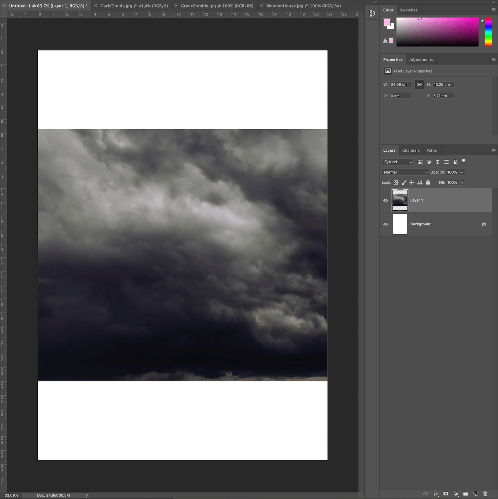
Task: Open the layer styles fx menu
Action: [x=436, y=494]
